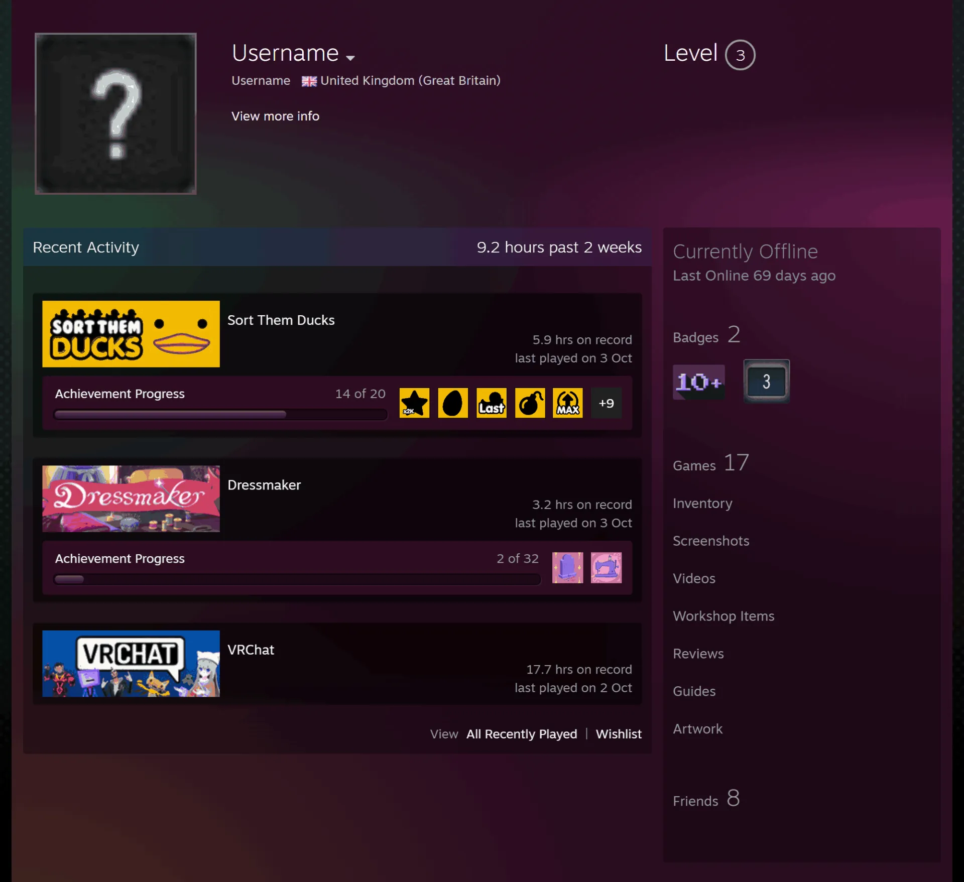Open the Games 17 link

tap(711, 463)
